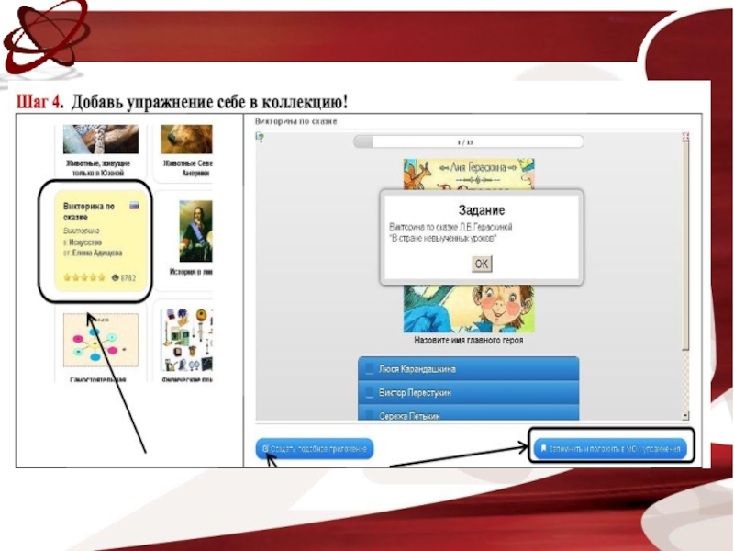Open the physics instruments exercise thumbnail
The width and height of the screenshot is (734, 551).
coord(187,339)
